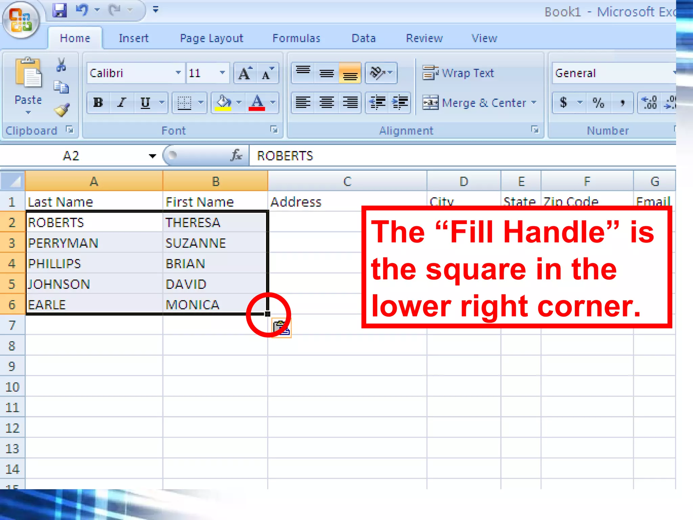The height and width of the screenshot is (520, 693).
Task: Click the Save icon in quick access toolbar
Action: coord(60,11)
